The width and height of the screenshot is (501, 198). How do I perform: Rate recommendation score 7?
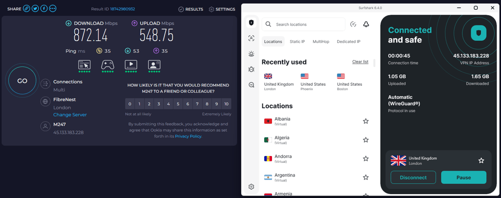tap(198, 104)
